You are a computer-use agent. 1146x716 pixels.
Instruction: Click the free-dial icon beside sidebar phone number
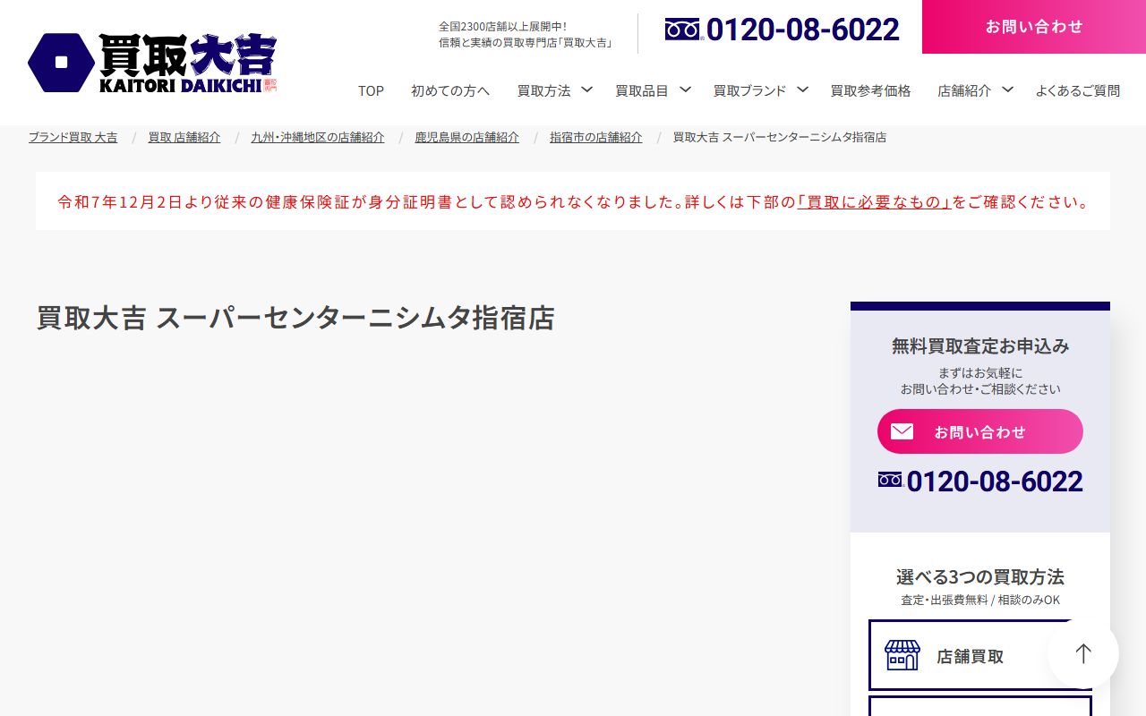(892, 480)
